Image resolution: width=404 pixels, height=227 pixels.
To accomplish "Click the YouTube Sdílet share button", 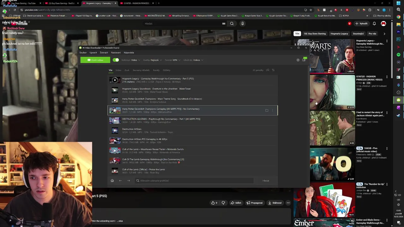I will [236, 203].
